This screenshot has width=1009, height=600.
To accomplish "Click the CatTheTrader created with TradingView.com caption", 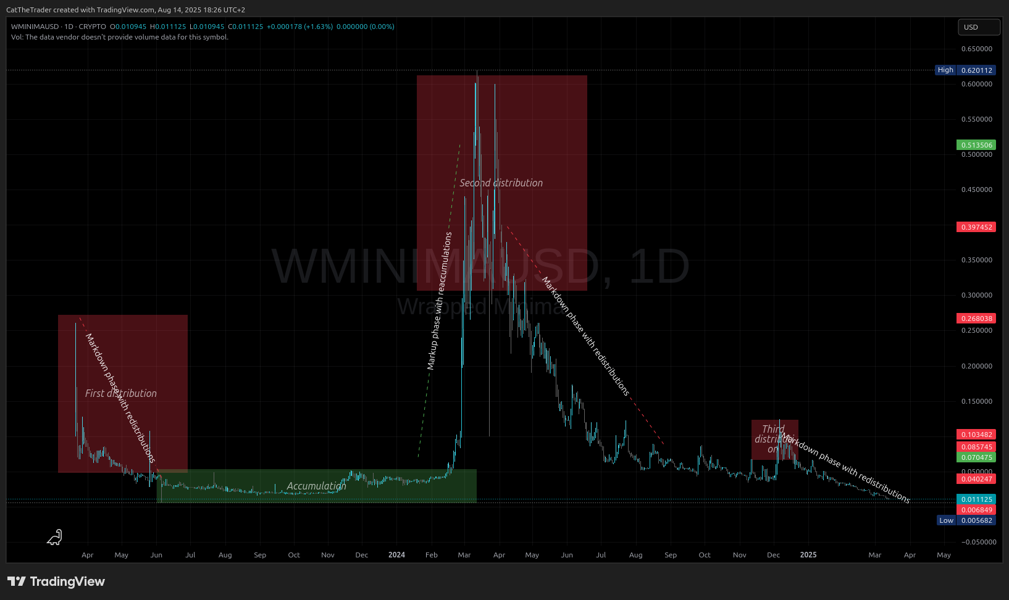I will 126,10.
